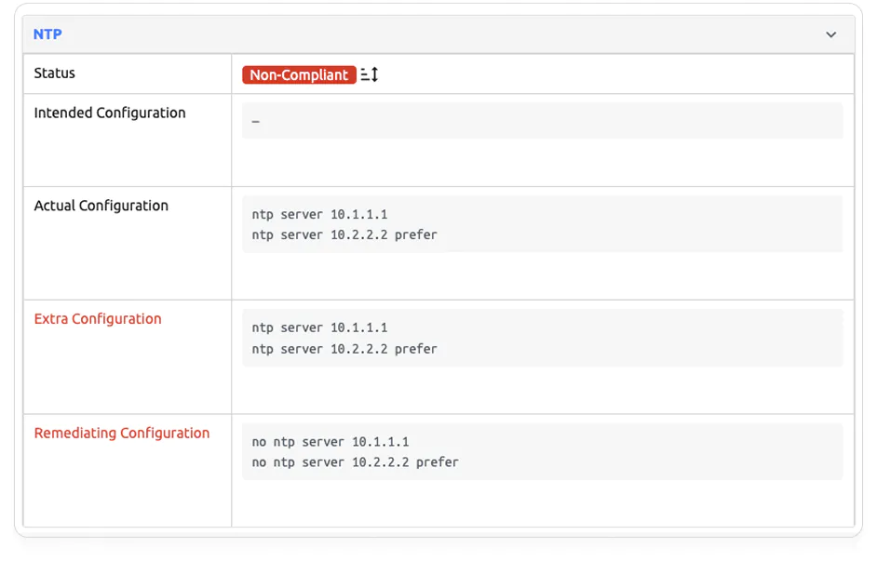
Task: Click the red Remediating Configuration label
Action: [x=122, y=434]
